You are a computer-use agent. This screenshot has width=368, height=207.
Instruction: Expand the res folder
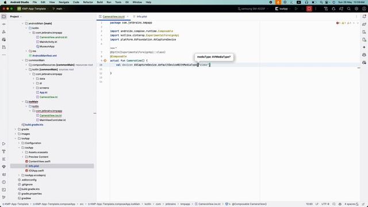click(x=26, y=51)
